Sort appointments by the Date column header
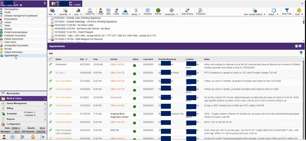This screenshot has height=141, width=306. (x=82, y=59)
